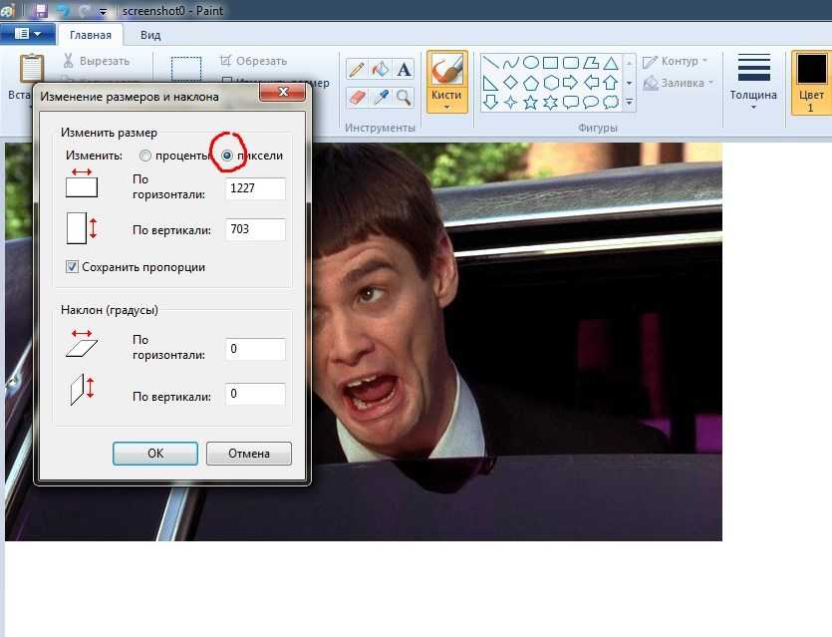Confirm resize with OK button

pyautogui.click(x=155, y=454)
